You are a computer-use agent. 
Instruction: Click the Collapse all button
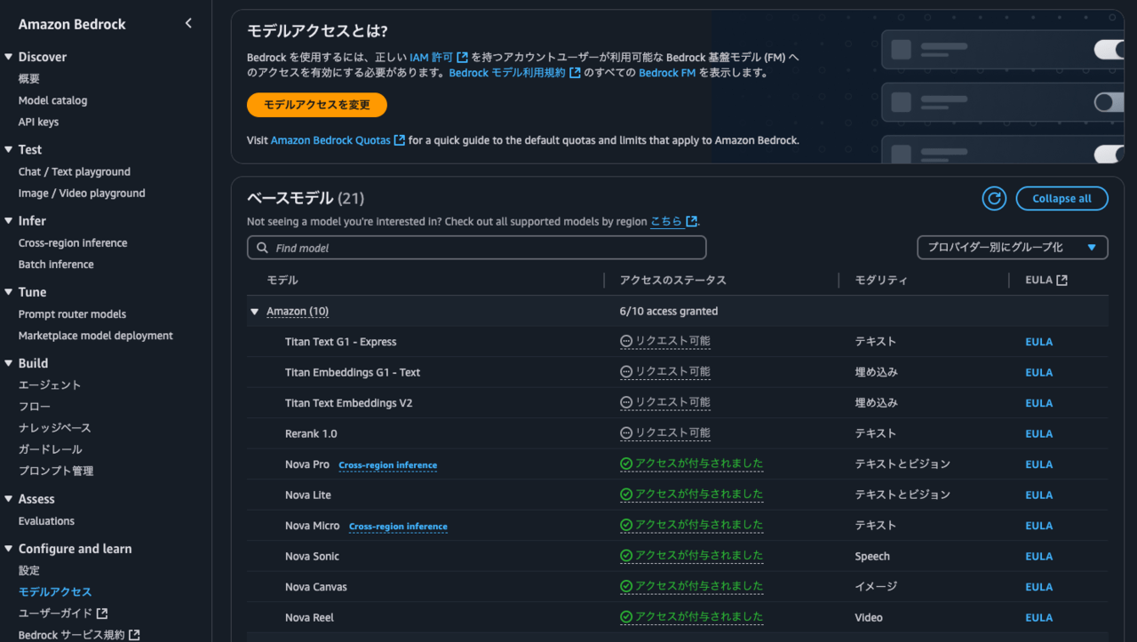tap(1061, 199)
